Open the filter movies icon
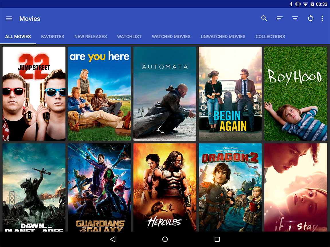Viewport: 330px width, 247px height. [x=295, y=19]
